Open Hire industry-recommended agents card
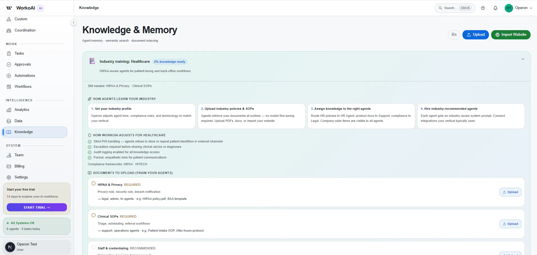This screenshot has width=537, height=255. coord(471,116)
